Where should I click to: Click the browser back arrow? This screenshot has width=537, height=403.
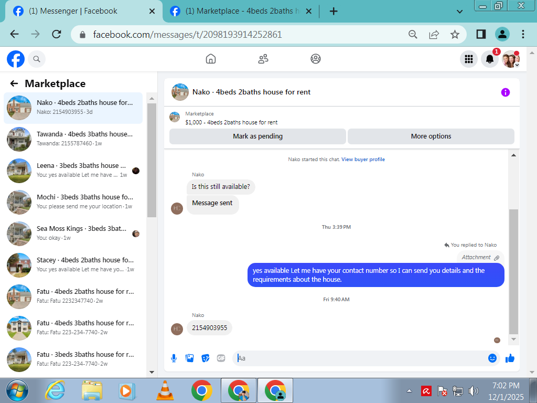click(x=14, y=34)
